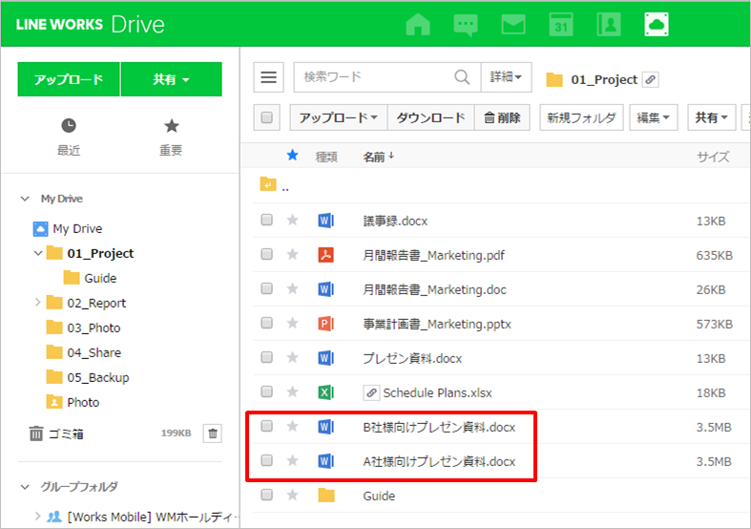Open the 最近 recent files view
The image size is (751, 529).
[x=69, y=137]
